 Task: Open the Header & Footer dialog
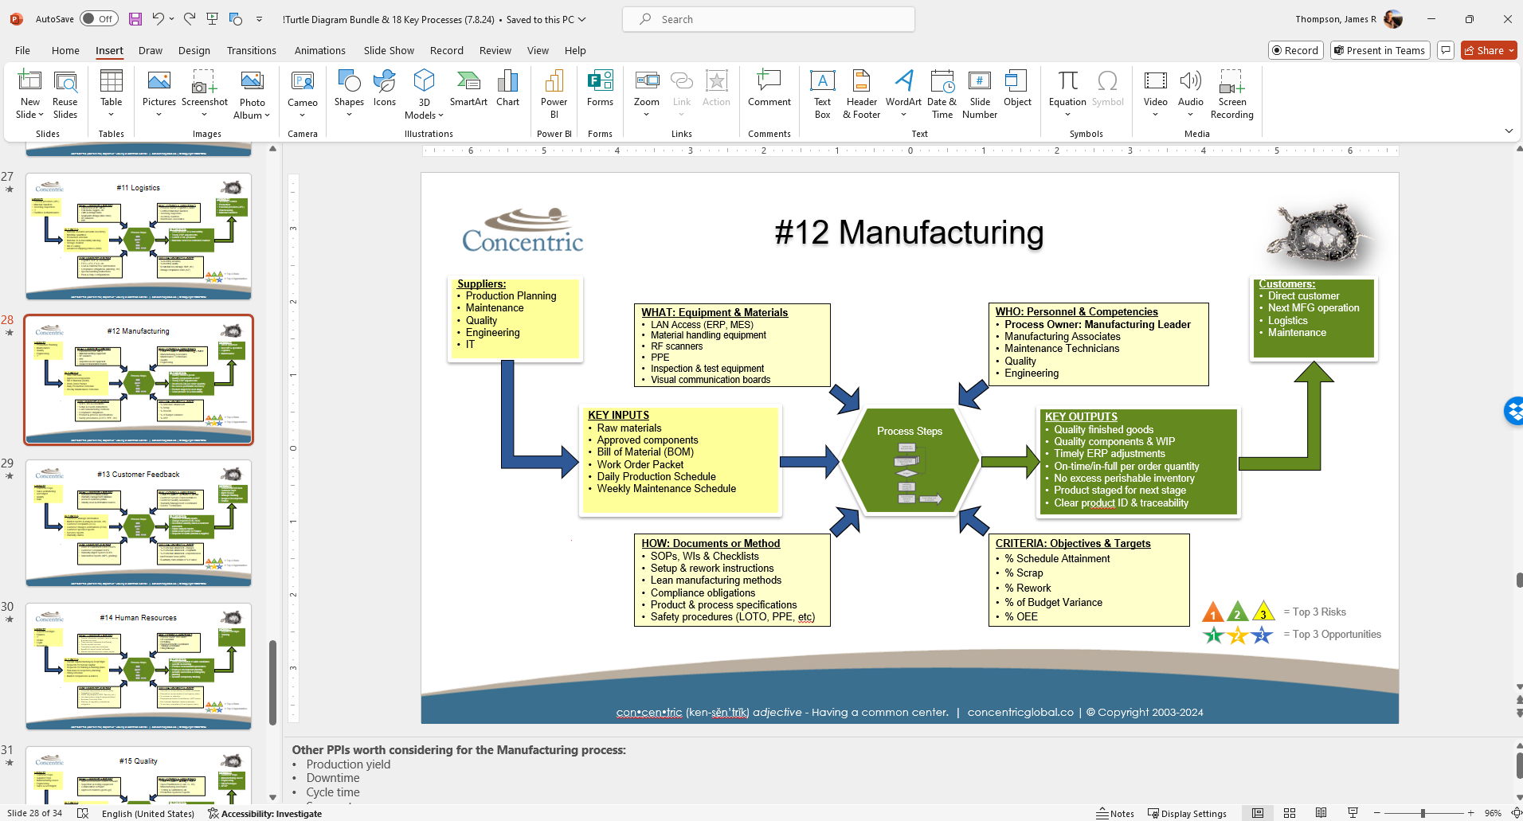point(862,94)
